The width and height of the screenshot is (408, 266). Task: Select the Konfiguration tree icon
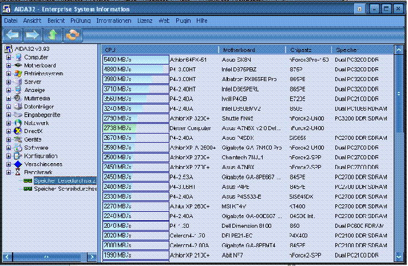click(x=18, y=156)
